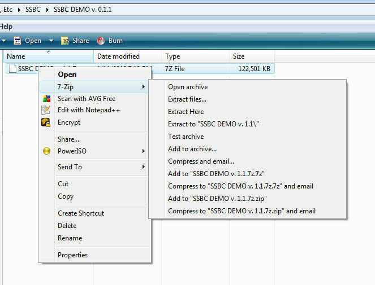
Task: Expand the Send To submenu arrow
Action: click(144, 167)
